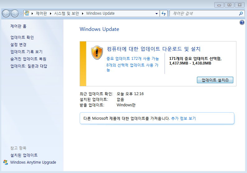Open 설정 변경 in the sidebar

coord(18,45)
